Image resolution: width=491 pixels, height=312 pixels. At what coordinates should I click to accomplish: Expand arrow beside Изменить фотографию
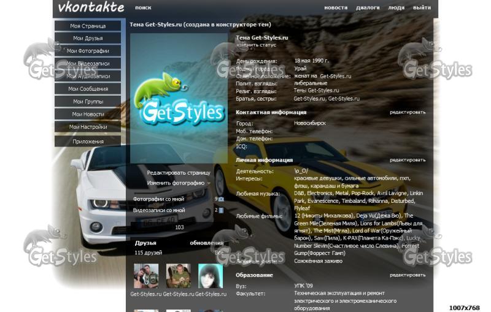pyautogui.click(x=209, y=183)
